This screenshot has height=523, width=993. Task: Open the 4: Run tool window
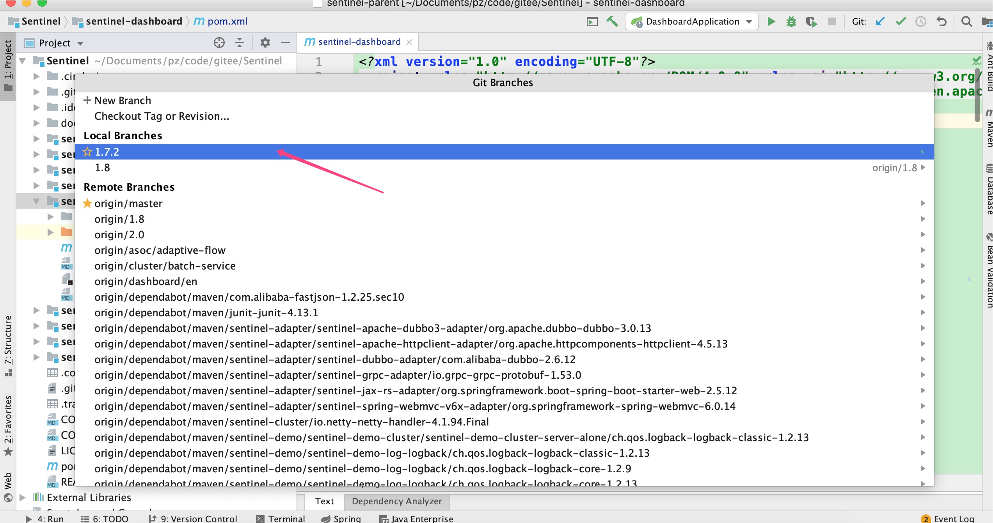click(x=44, y=518)
